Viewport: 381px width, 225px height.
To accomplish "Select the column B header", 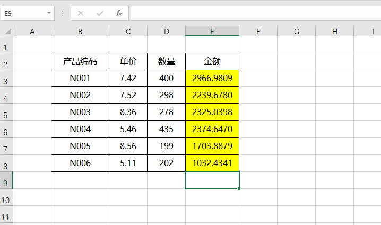I will [80, 32].
